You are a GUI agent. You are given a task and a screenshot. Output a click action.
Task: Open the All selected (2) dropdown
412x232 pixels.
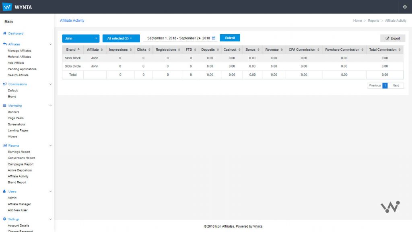121,38
